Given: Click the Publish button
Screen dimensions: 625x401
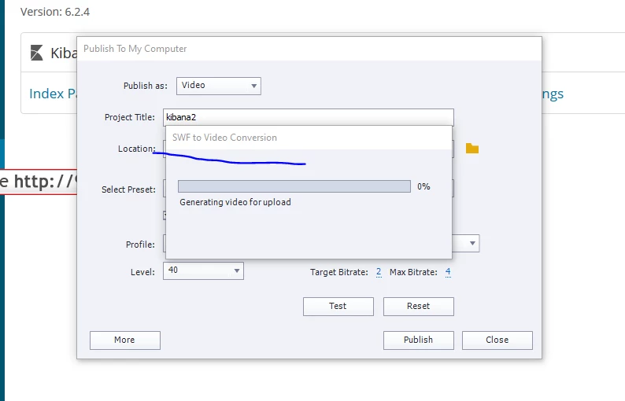Looking at the screenshot, I should pyautogui.click(x=419, y=340).
